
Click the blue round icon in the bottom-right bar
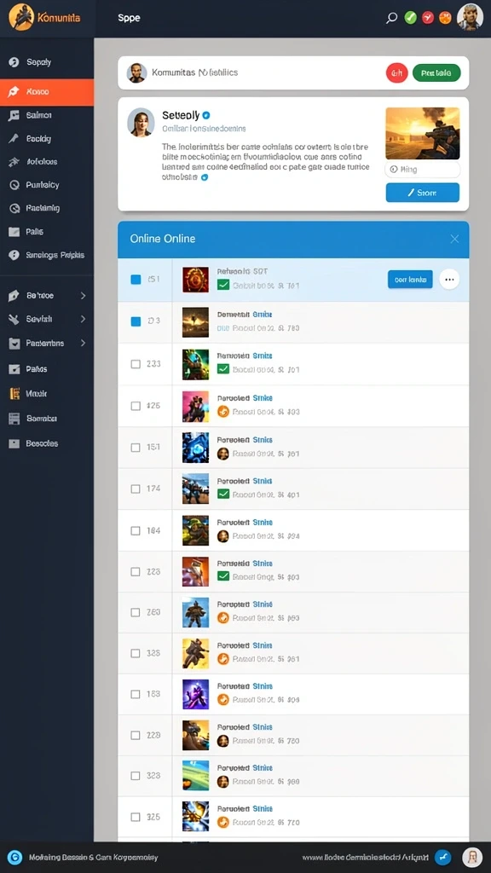click(x=442, y=857)
